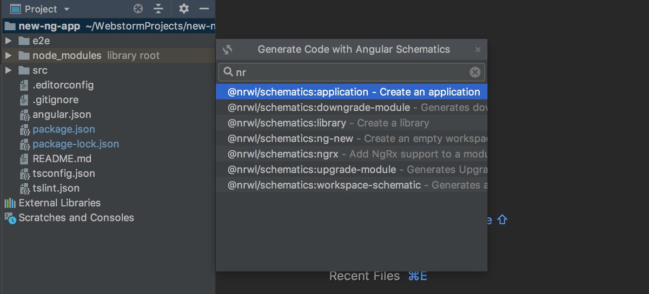
Task: Click the src folder icon
Action: click(x=24, y=70)
